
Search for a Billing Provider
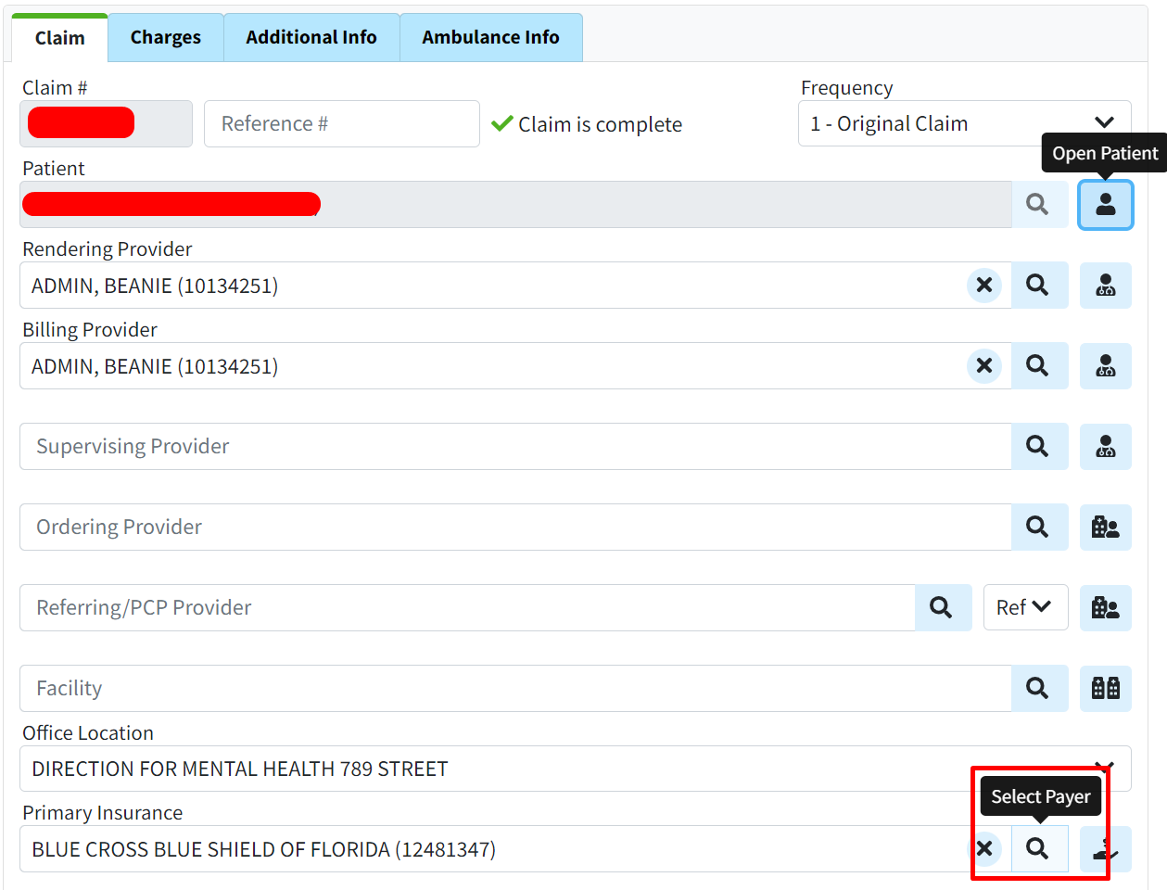(1038, 366)
